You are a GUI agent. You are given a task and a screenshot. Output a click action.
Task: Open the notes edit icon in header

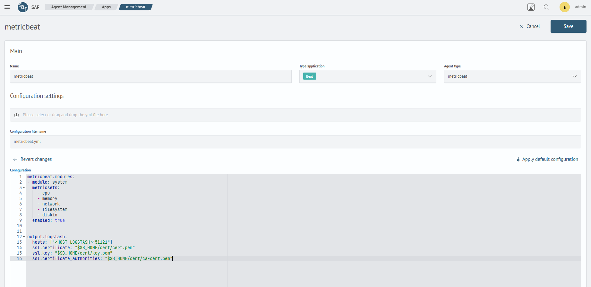pos(531,7)
